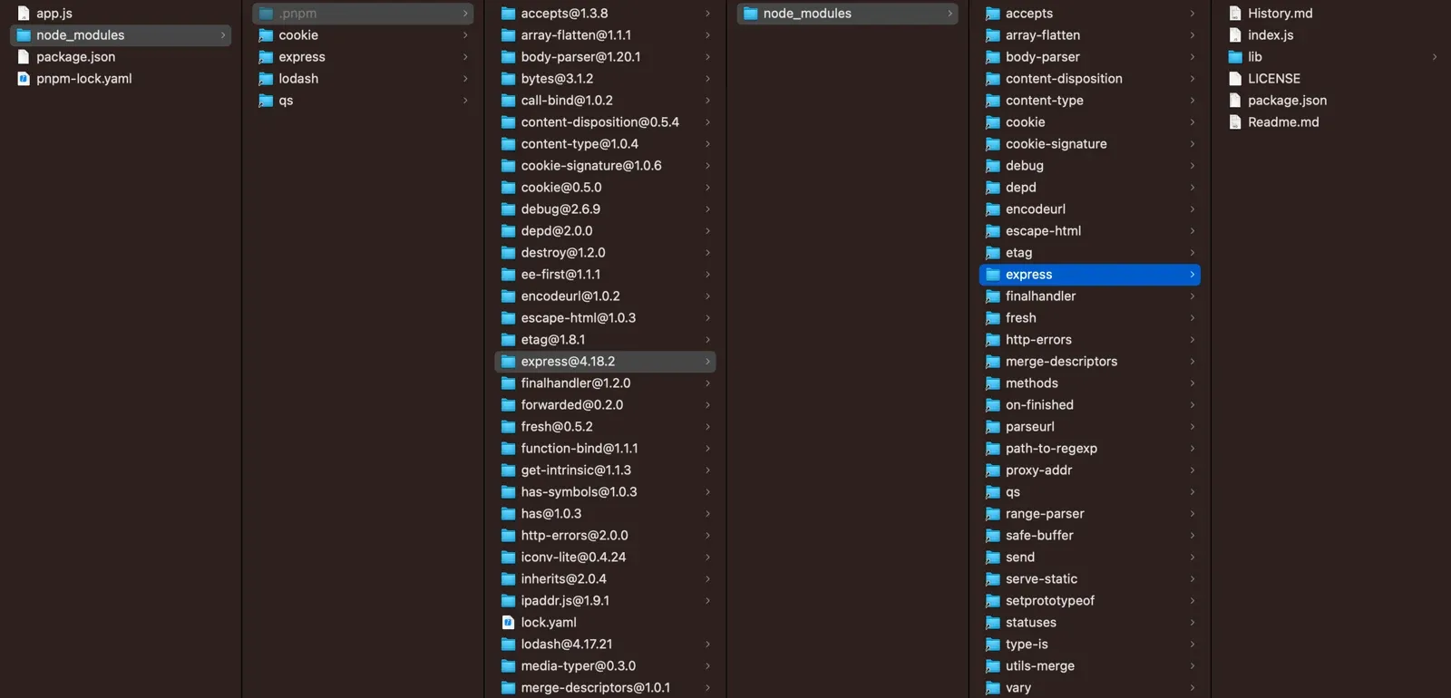Screen dimensions: 1451x698
Task: Select the safe-buffer folder name
Action: click(x=1039, y=536)
